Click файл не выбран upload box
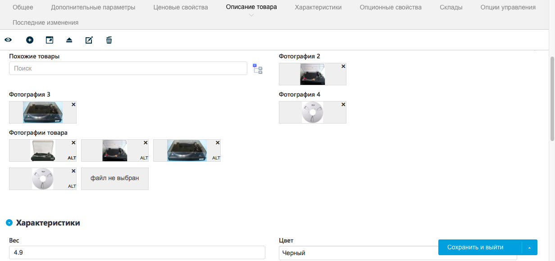This screenshot has width=555, height=261. 115,178
